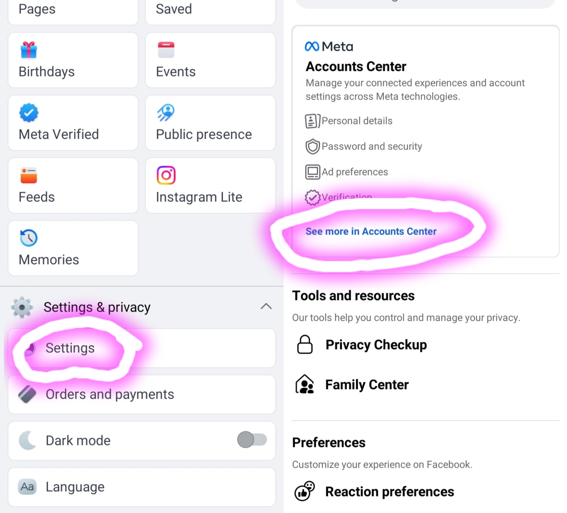Click the Public presence rocket icon
This screenshot has width=567, height=513.
[166, 113]
